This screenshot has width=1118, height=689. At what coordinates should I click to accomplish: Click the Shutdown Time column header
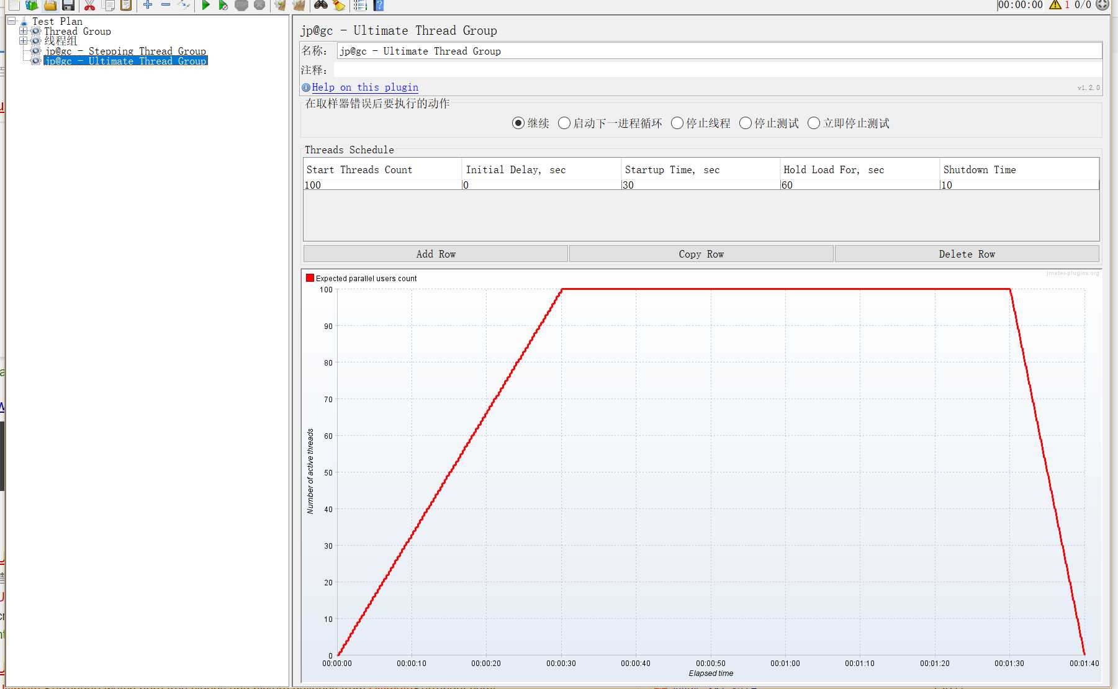coord(1019,169)
